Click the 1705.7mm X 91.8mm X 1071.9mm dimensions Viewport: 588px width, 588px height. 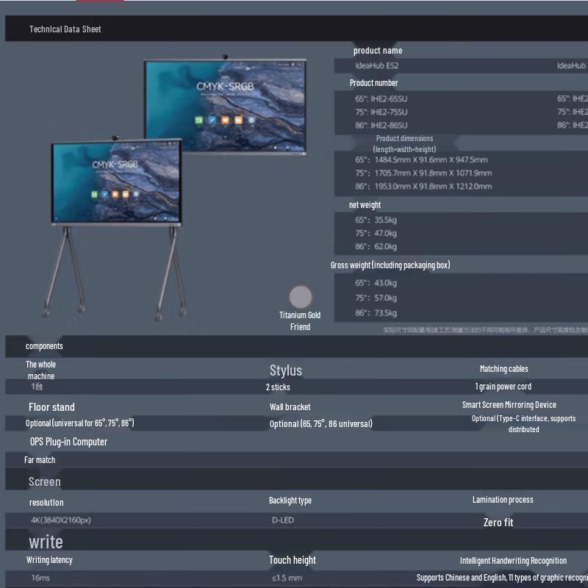point(433,173)
